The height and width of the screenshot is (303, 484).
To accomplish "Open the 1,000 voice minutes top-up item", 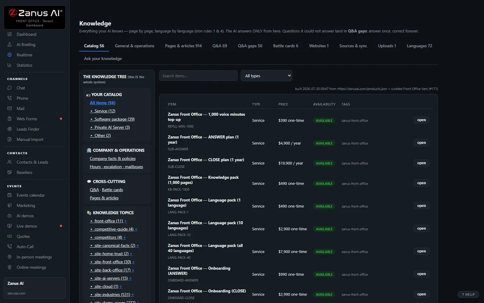I will click(x=421, y=120).
